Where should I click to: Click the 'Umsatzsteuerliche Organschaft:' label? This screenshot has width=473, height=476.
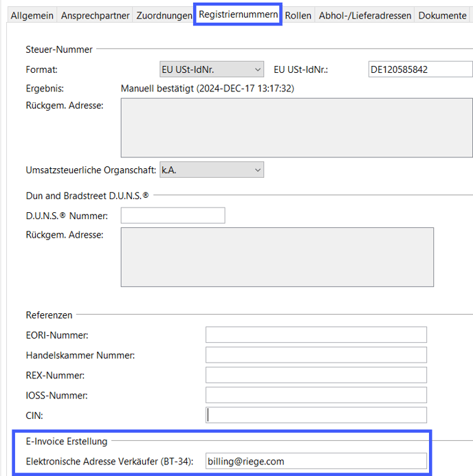(x=91, y=170)
